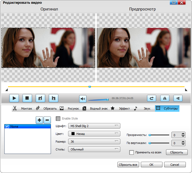Add a subtitle with the plus button
Image resolution: width=192 pixels, height=173 pixels.
tap(39, 120)
